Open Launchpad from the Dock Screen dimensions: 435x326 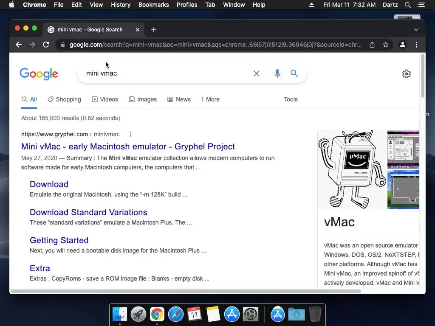coord(138,315)
